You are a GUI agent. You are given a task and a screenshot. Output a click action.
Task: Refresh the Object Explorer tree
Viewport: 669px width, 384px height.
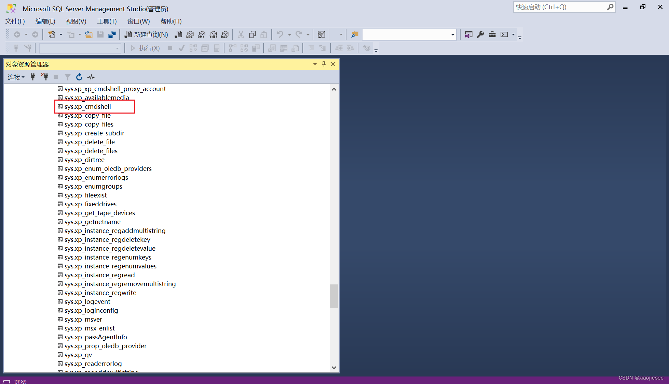(x=79, y=77)
